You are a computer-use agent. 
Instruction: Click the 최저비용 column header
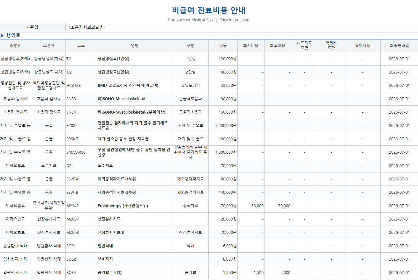[251, 45]
